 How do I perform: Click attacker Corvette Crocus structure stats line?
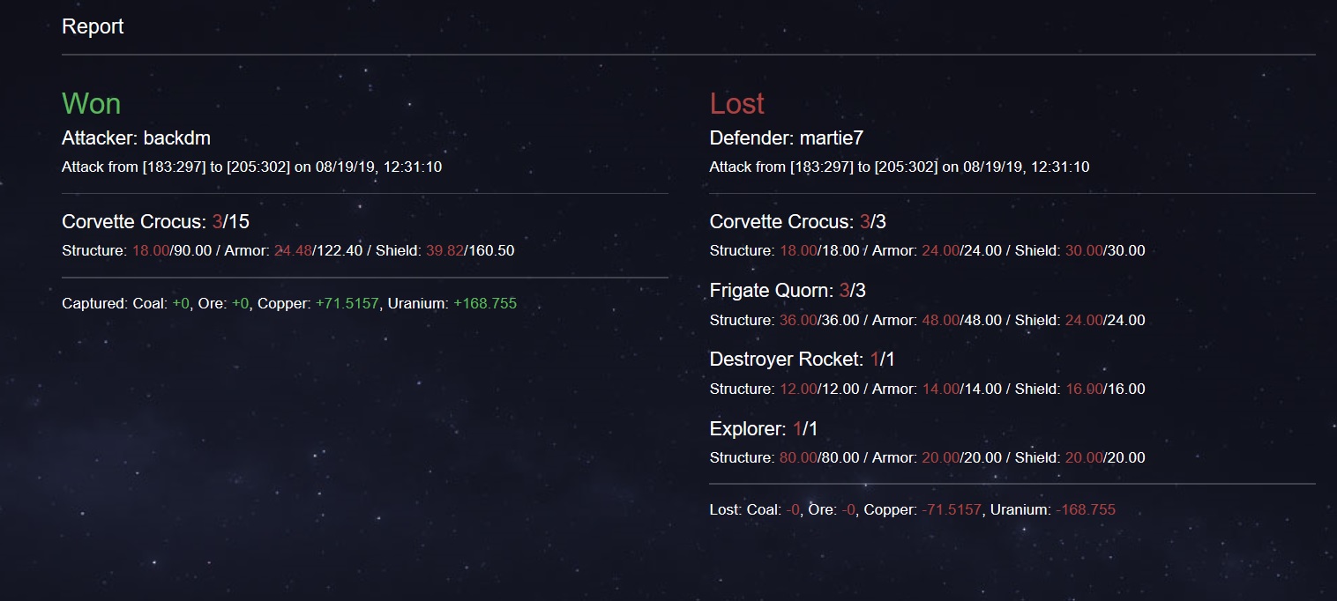pos(288,250)
